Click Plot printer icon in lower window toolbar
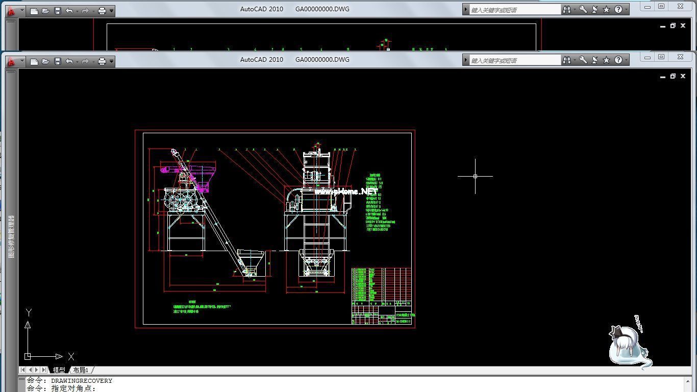This screenshot has height=392, width=697. 102,61
